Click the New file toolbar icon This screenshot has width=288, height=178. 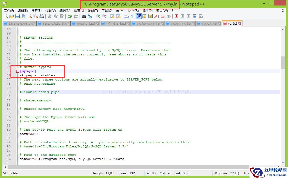pyautogui.click(x=5, y=16)
